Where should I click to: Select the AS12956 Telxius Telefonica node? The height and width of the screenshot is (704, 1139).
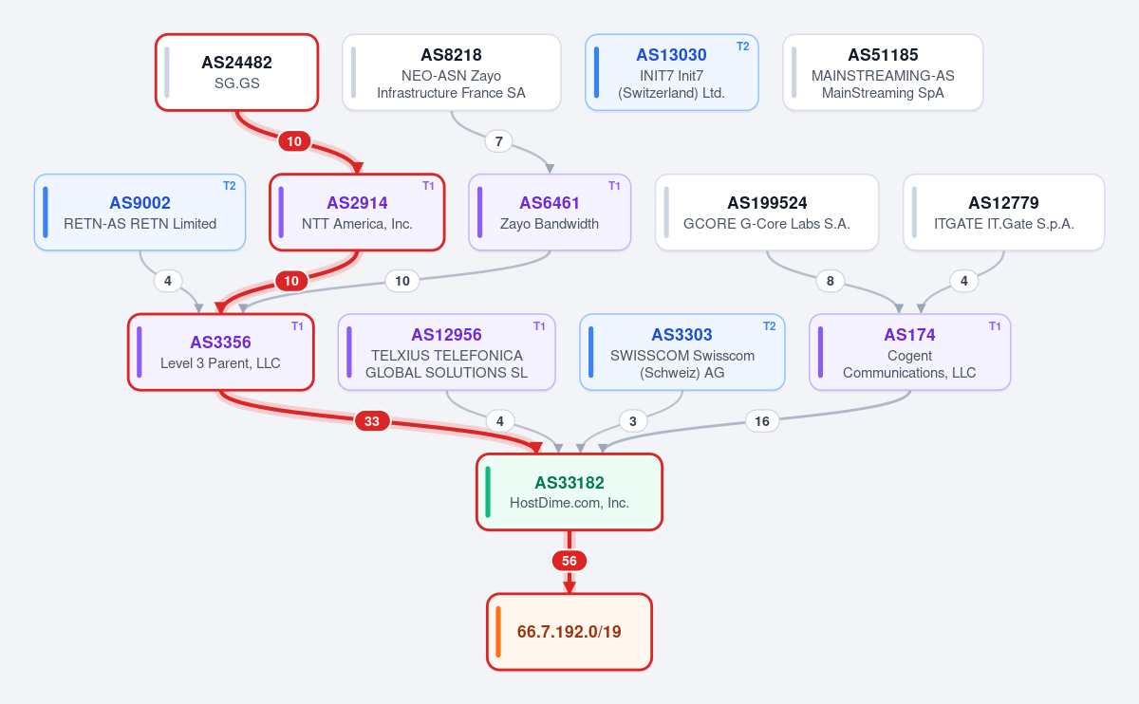(x=446, y=352)
